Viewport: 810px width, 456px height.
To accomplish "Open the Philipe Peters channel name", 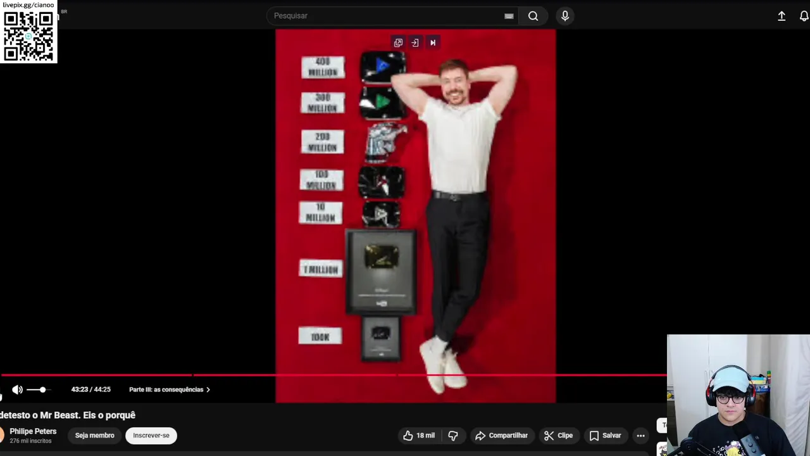I will click(x=33, y=431).
